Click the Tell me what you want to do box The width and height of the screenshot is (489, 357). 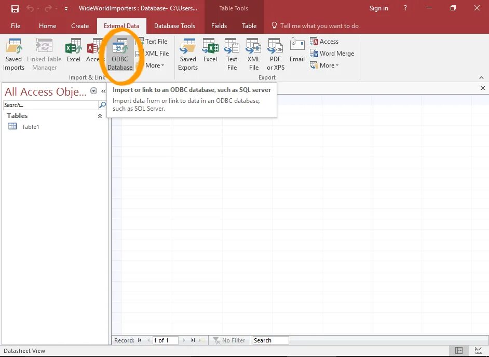(315, 26)
